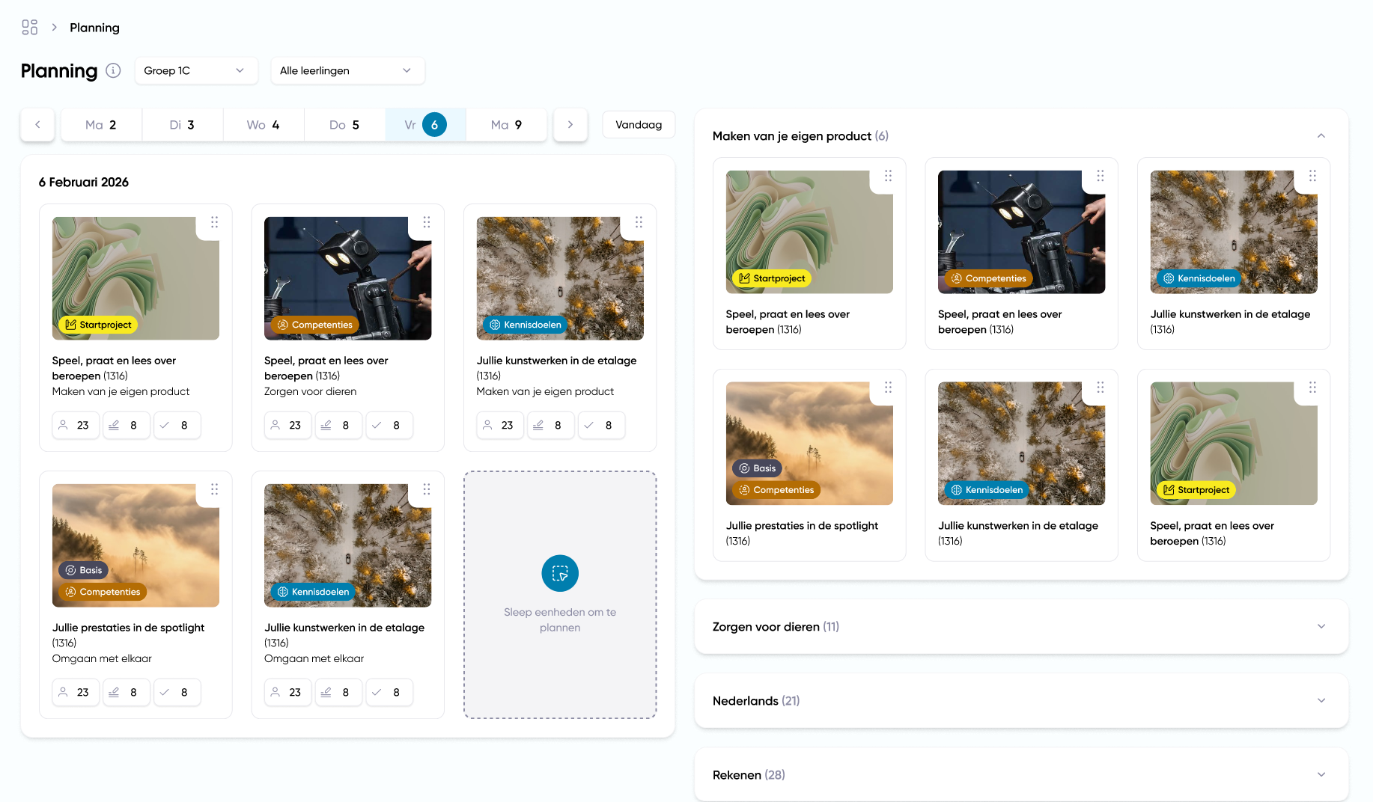The height and width of the screenshot is (802, 1373).
Task: Open drag handle on sidebar Competenties robot card
Action: click(x=1100, y=176)
